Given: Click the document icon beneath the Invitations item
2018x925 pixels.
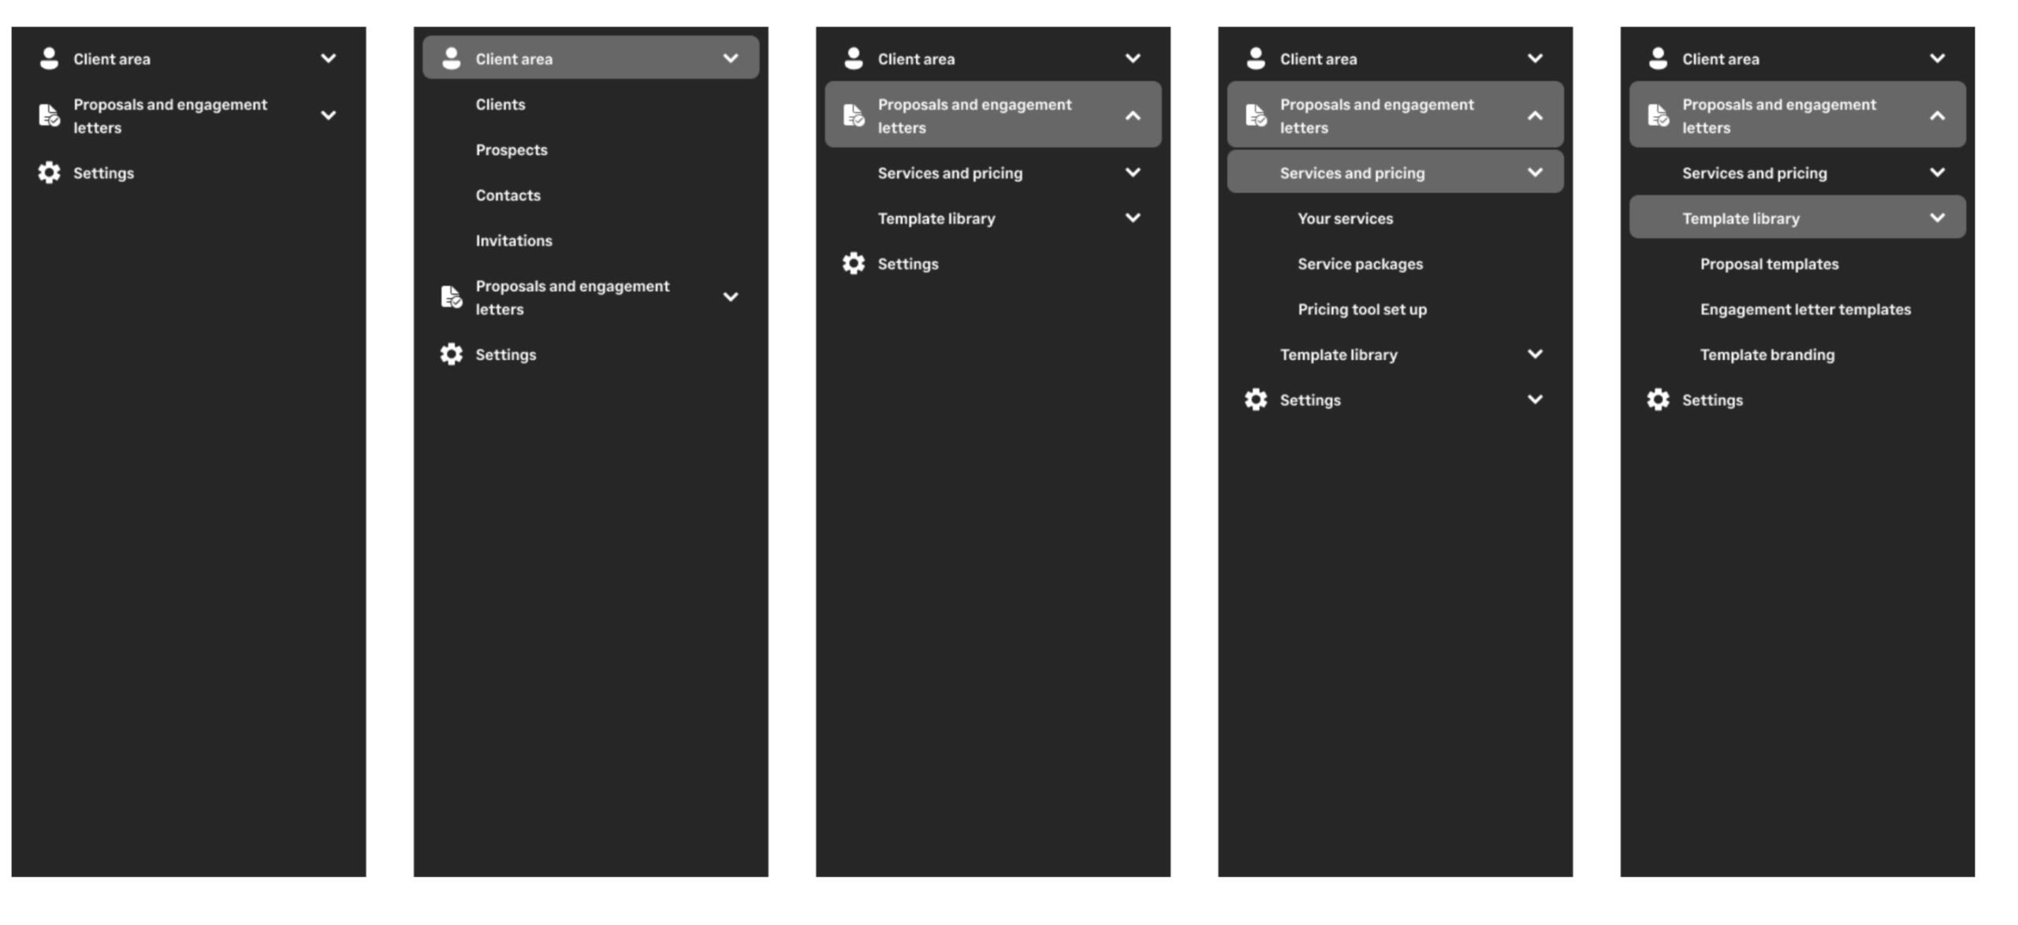Looking at the screenshot, I should (x=451, y=297).
